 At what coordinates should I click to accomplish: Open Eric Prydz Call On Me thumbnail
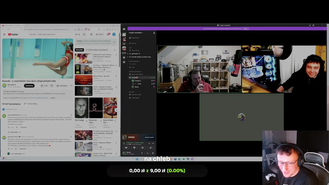84,69
